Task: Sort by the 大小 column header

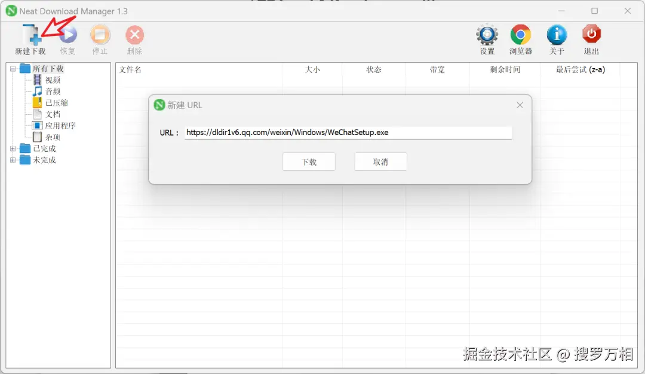Action: pos(312,69)
